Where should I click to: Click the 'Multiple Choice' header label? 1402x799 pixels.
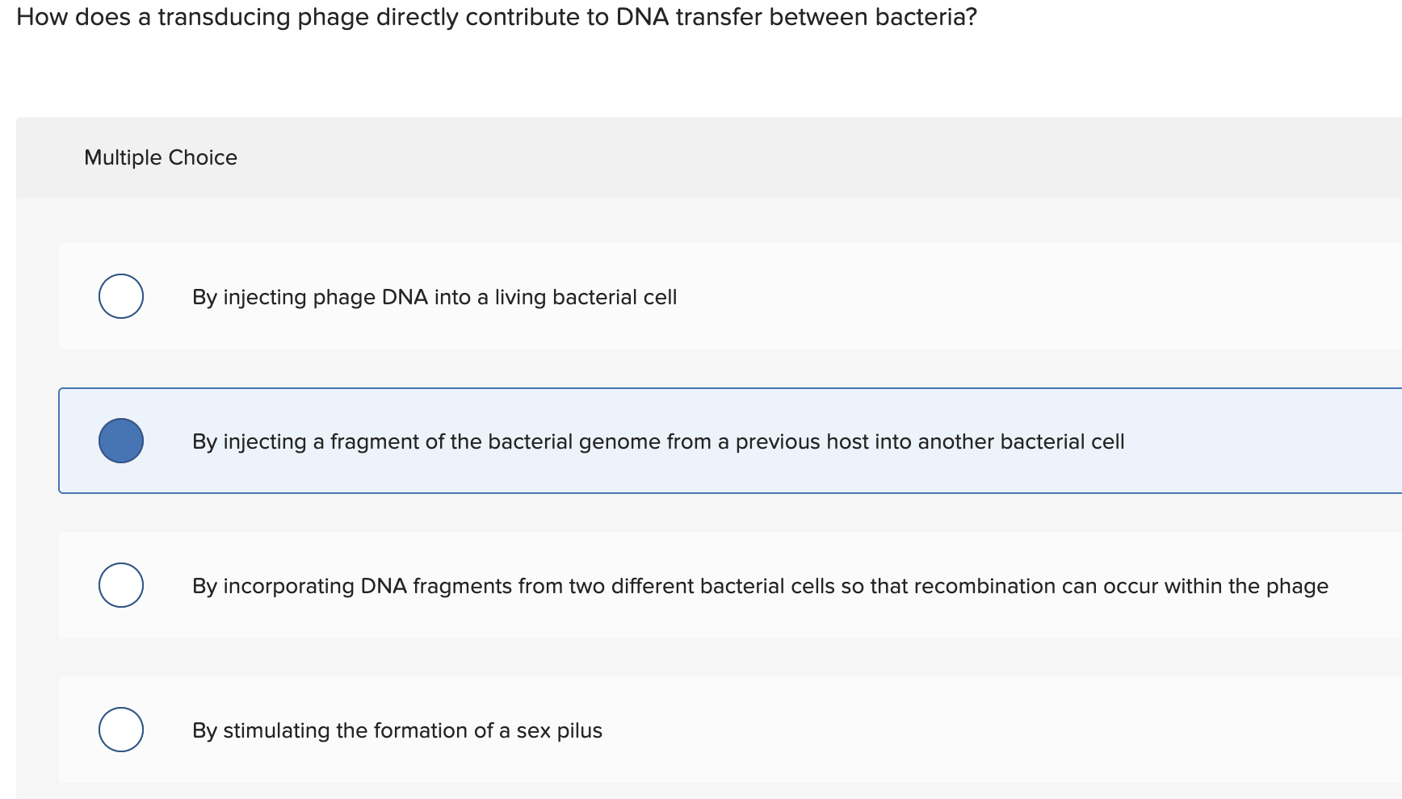pos(160,157)
